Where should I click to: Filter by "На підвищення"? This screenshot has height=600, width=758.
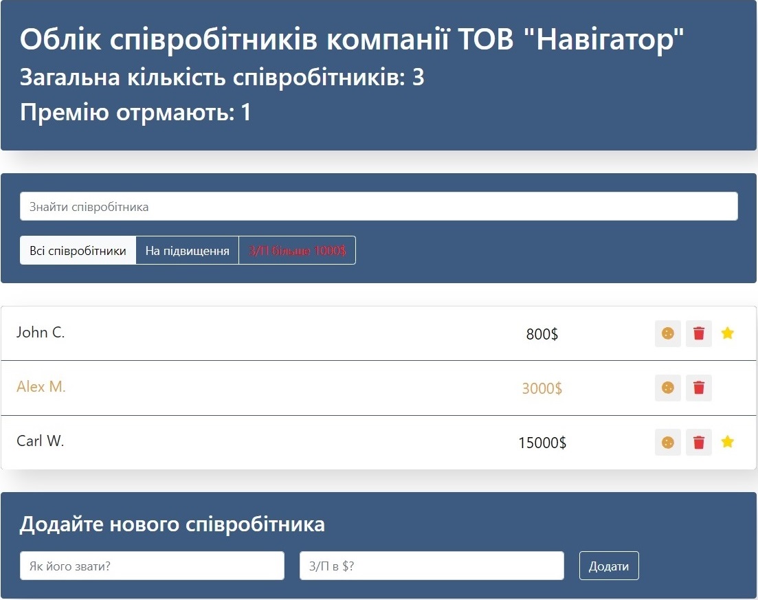tap(188, 250)
